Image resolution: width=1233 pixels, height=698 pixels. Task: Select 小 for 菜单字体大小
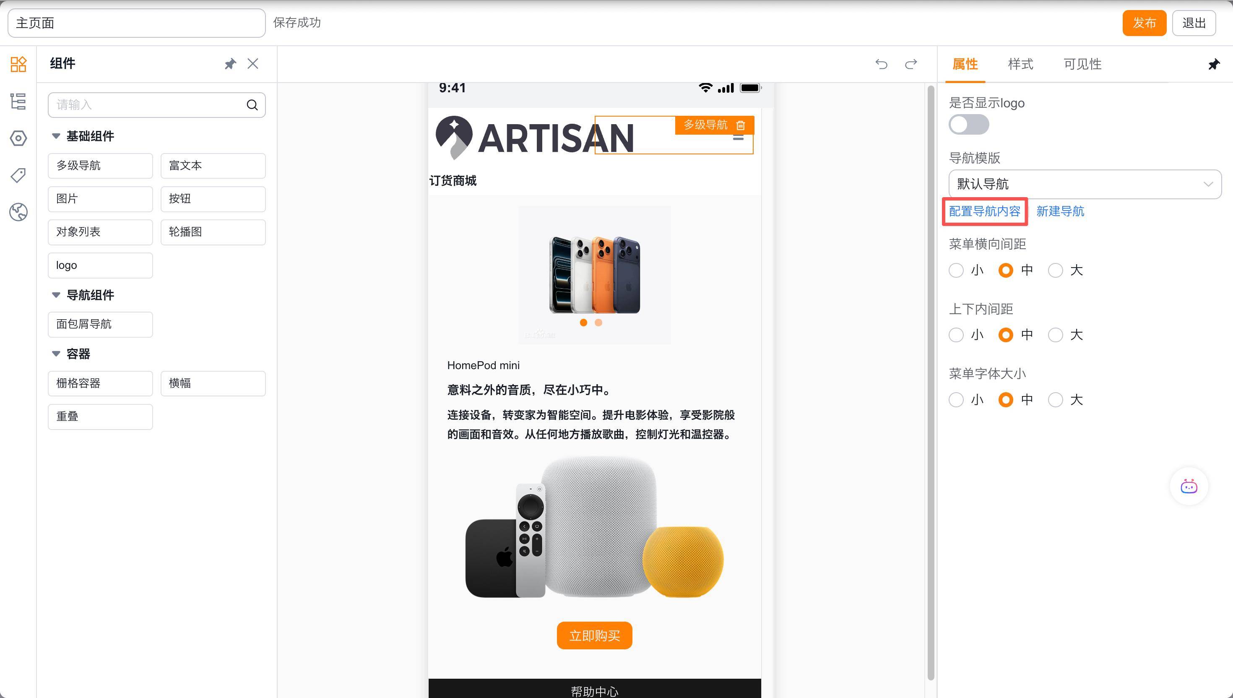click(956, 400)
